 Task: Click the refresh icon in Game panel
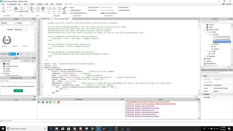click(x=32, y=61)
